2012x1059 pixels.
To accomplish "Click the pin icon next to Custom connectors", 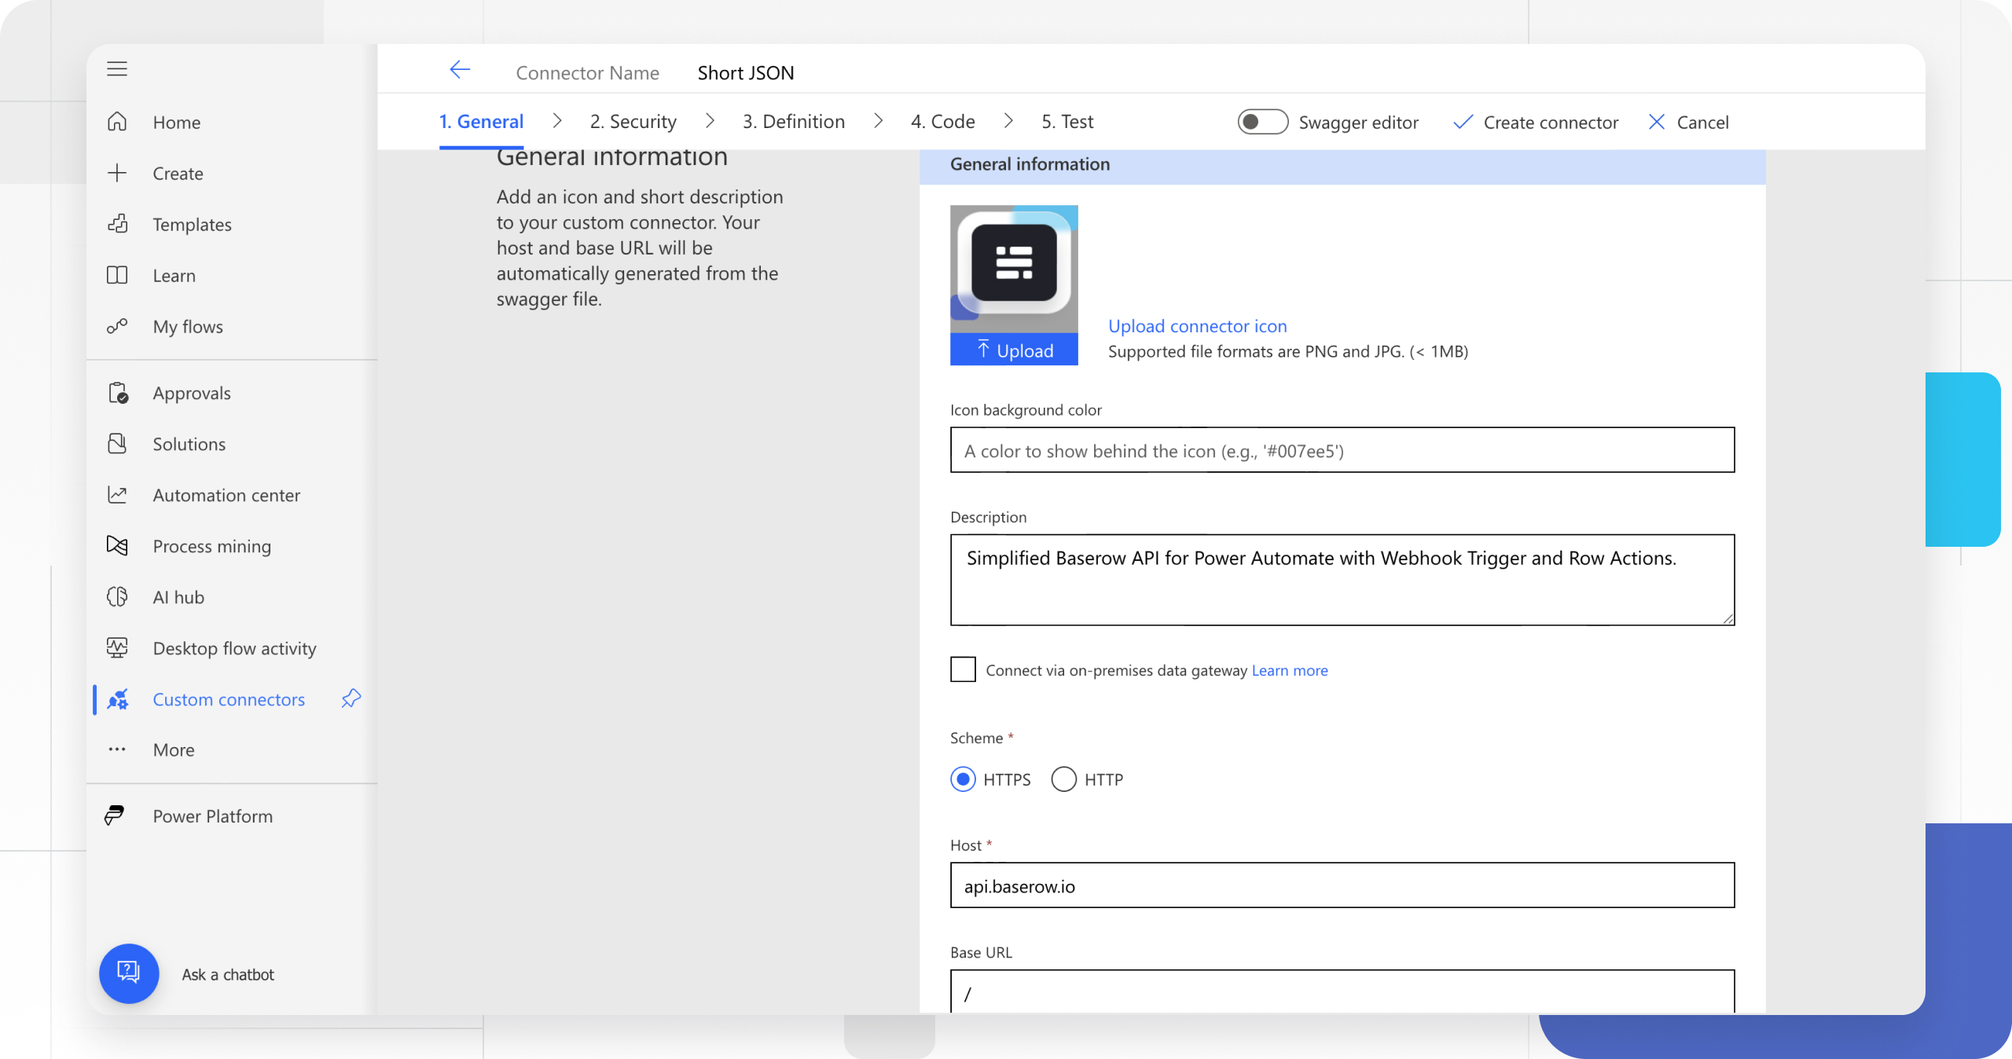I will coord(351,698).
